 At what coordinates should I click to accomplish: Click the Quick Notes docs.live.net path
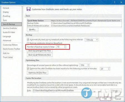[86, 20]
